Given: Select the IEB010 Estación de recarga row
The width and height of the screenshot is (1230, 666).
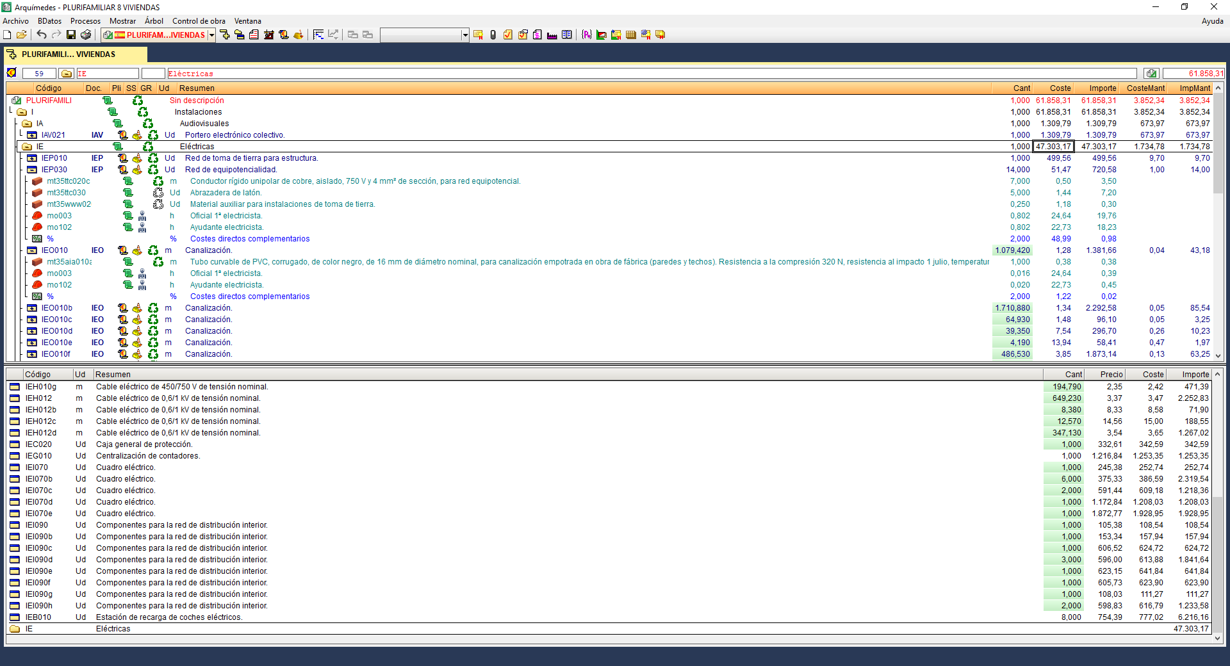Looking at the screenshot, I should [609, 617].
